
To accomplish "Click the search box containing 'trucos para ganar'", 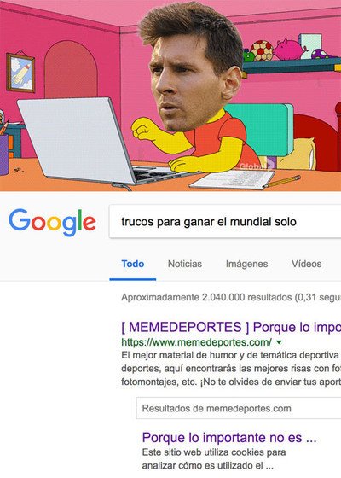I will coord(225,221).
